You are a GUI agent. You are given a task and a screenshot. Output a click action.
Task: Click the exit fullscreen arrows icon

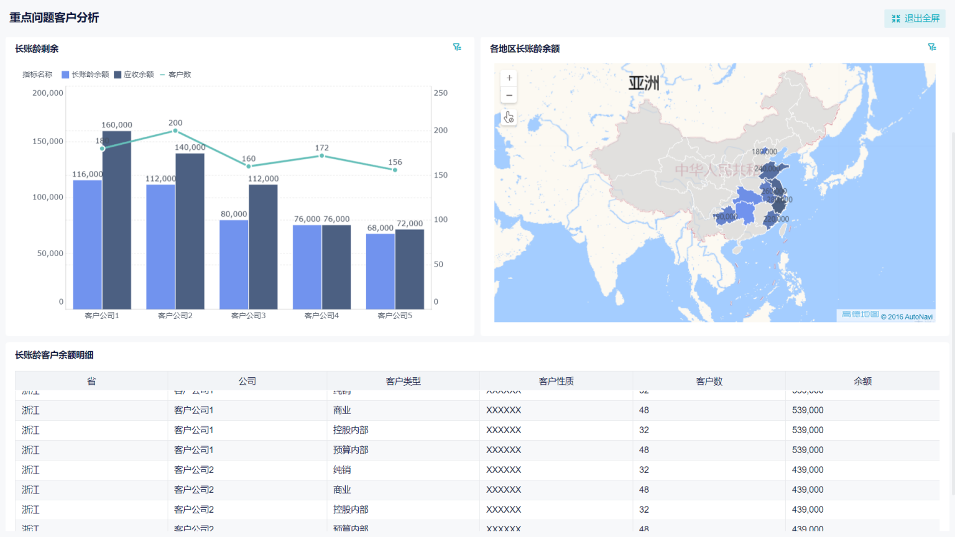[x=896, y=19]
